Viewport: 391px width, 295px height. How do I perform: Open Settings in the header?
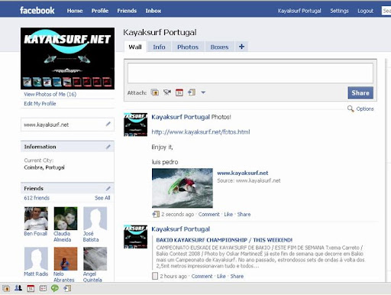(x=339, y=11)
